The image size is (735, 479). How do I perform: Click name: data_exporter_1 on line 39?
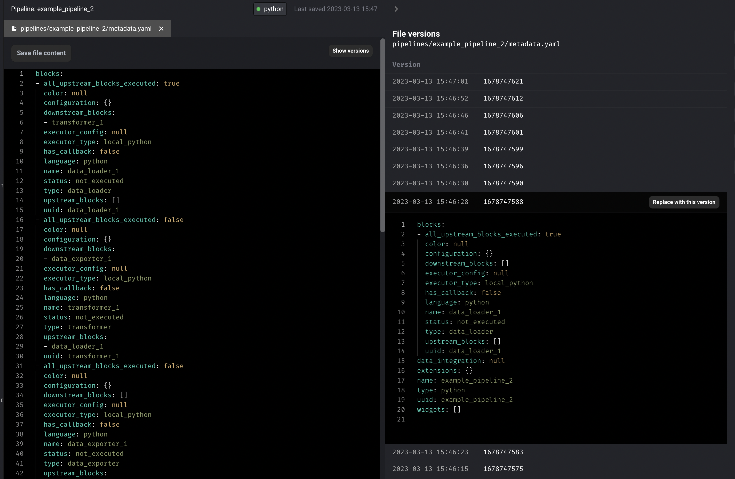click(85, 444)
